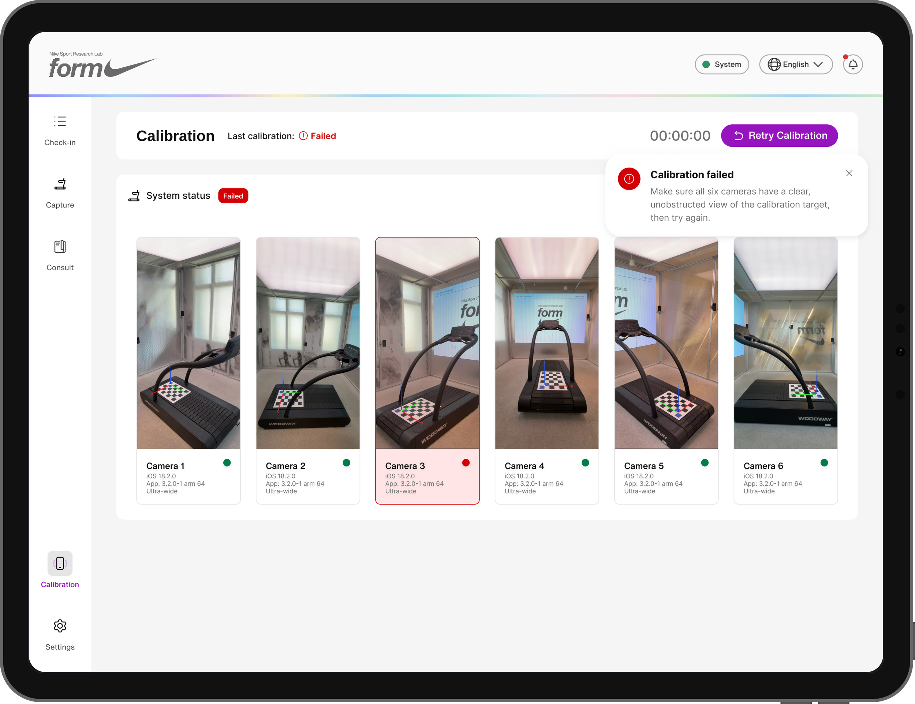Go to the Check-in menu label

[x=60, y=142]
